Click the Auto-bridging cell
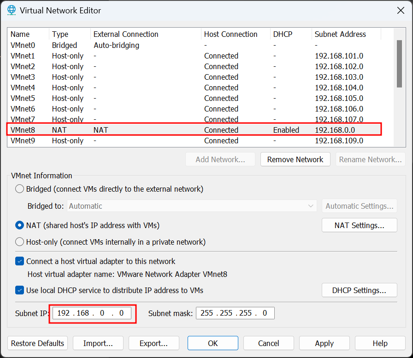Viewport: 413px width, 358px height. tap(117, 45)
